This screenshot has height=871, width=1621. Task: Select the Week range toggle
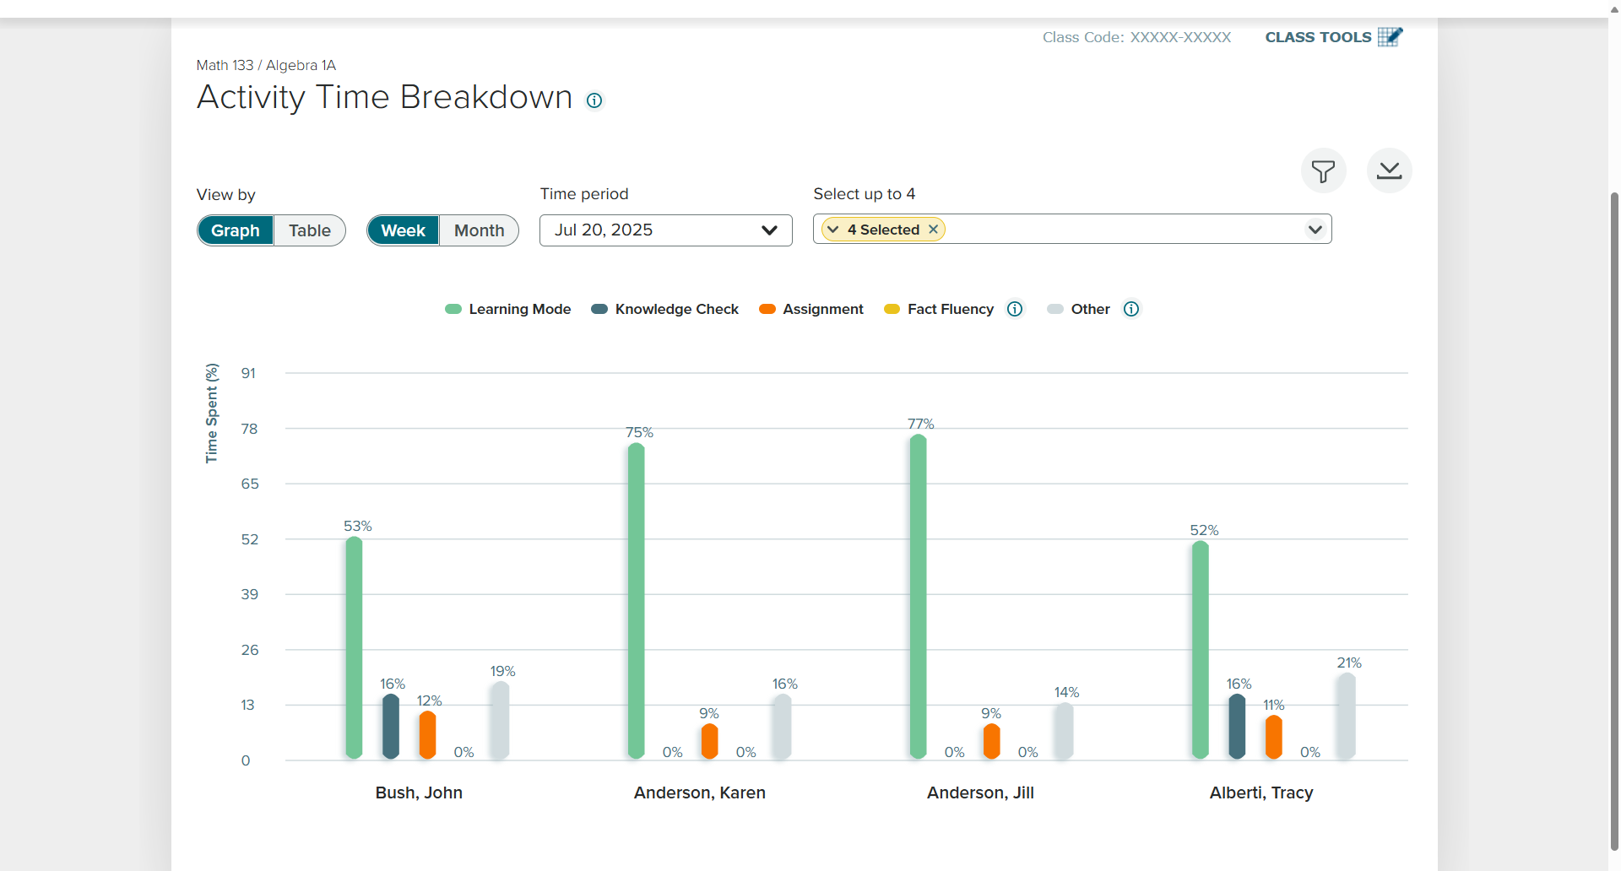(403, 230)
